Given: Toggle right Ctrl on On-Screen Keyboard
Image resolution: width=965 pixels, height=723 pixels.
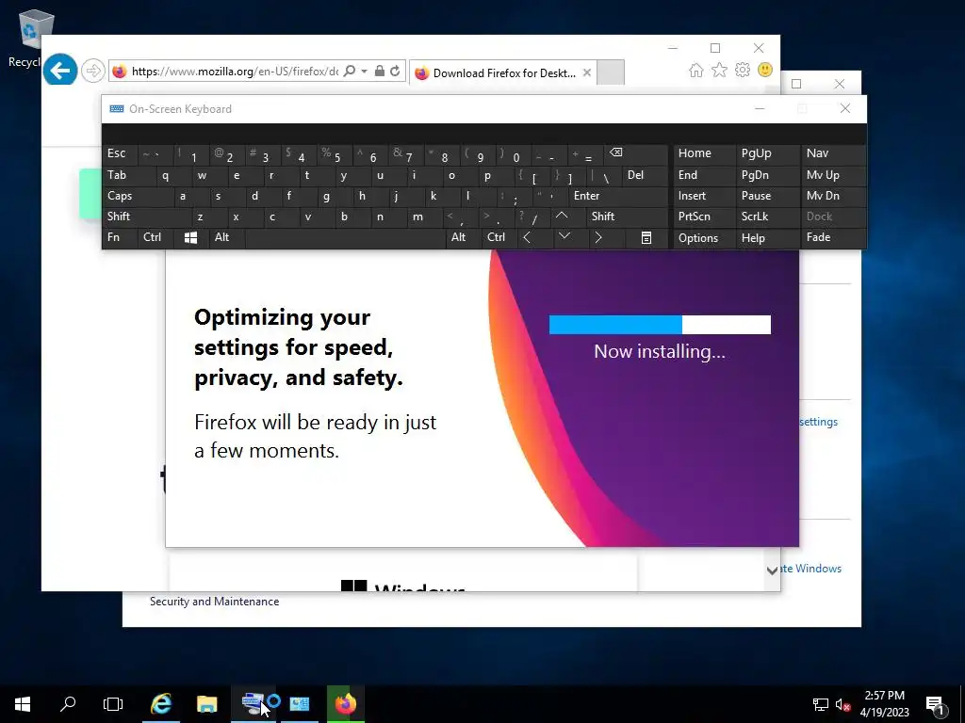Looking at the screenshot, I should 499,237.
